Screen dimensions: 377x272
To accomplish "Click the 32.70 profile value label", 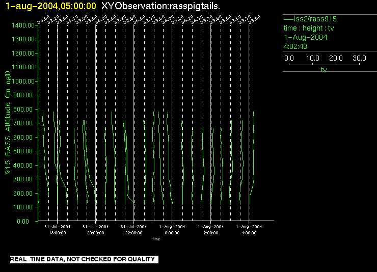I will (x=149, y=20).
